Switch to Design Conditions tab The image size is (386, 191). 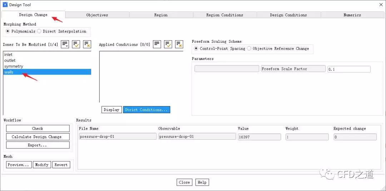[288, 15]
